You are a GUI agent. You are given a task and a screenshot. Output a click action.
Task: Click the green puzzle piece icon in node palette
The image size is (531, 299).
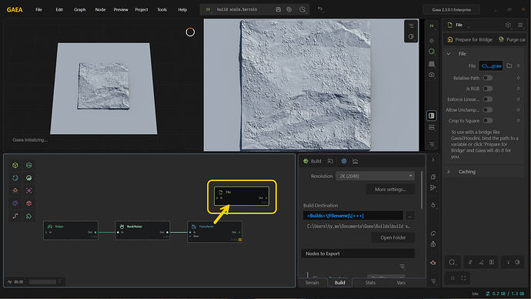tap(28, 216)
